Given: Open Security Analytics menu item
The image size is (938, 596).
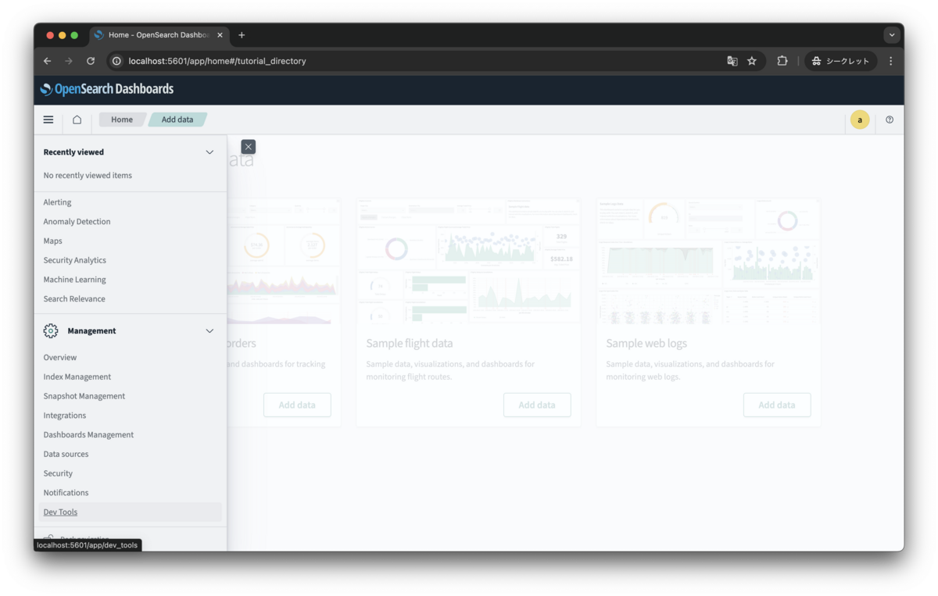Looking at the screenshot, I should [74, 260].
